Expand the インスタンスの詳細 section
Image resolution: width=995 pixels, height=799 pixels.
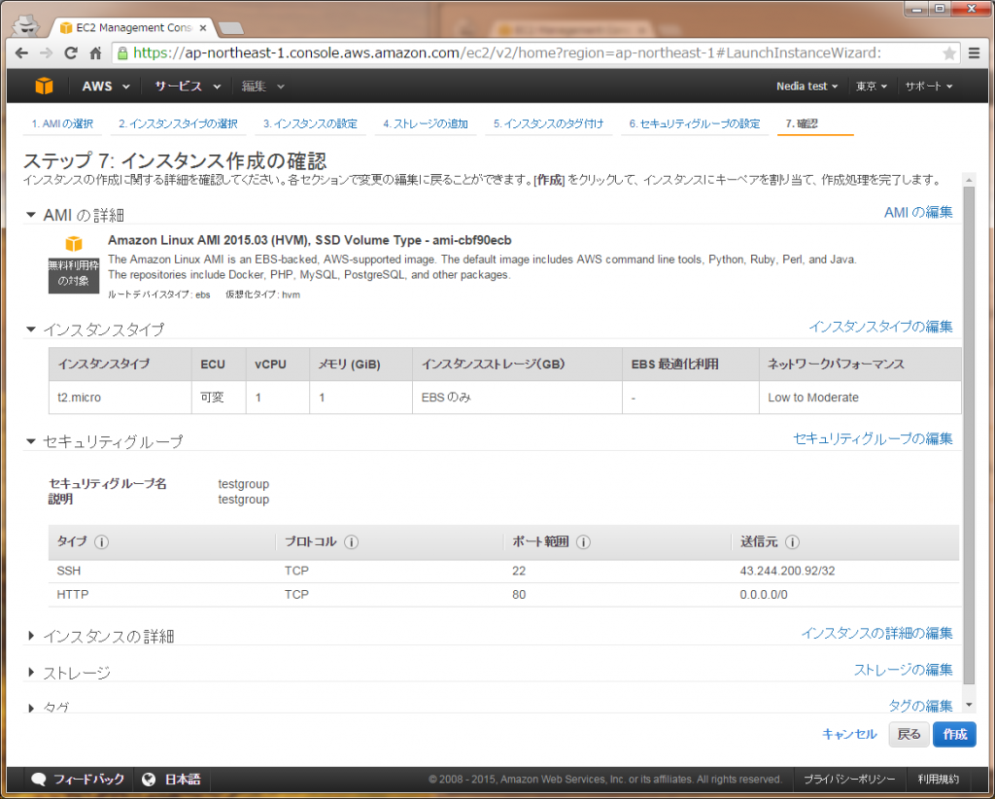point(31,636)
